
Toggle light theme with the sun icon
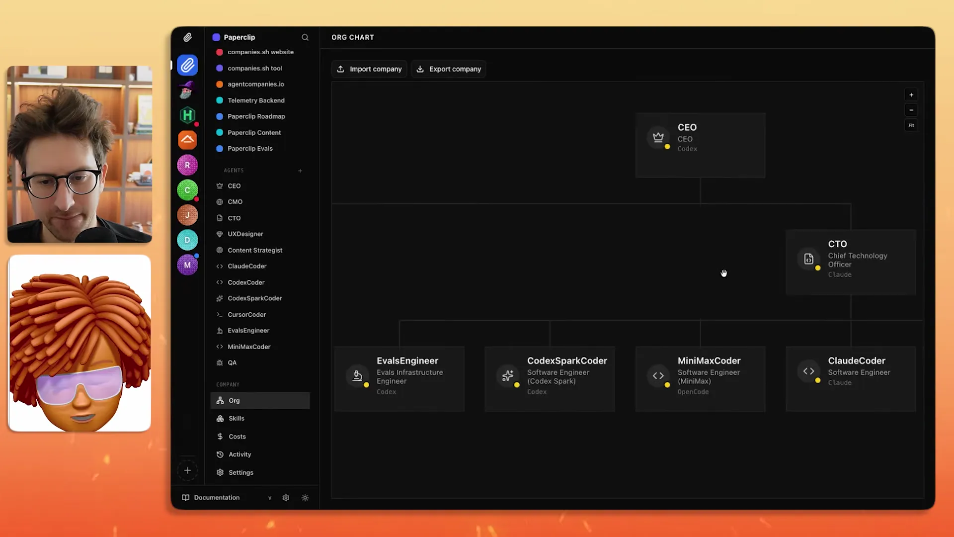tap(305, 497)
